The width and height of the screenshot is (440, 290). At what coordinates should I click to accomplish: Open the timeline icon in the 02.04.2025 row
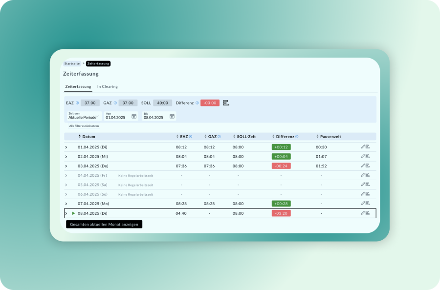click(x=368, y=156)
